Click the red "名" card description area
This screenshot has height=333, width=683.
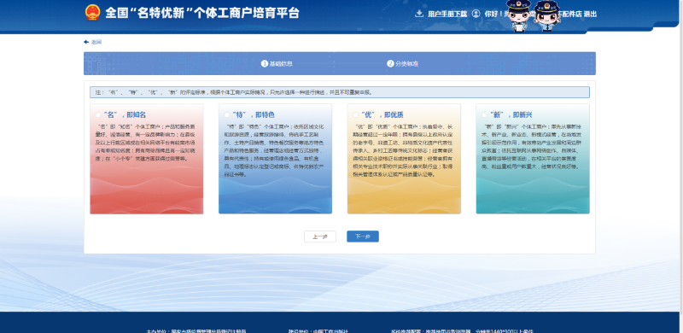pos(146,143)
